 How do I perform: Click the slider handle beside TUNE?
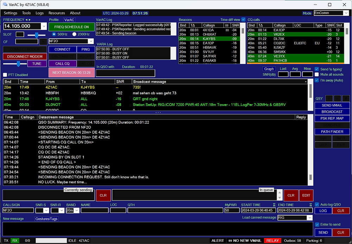pyautogui.click(x=19, y=64)
